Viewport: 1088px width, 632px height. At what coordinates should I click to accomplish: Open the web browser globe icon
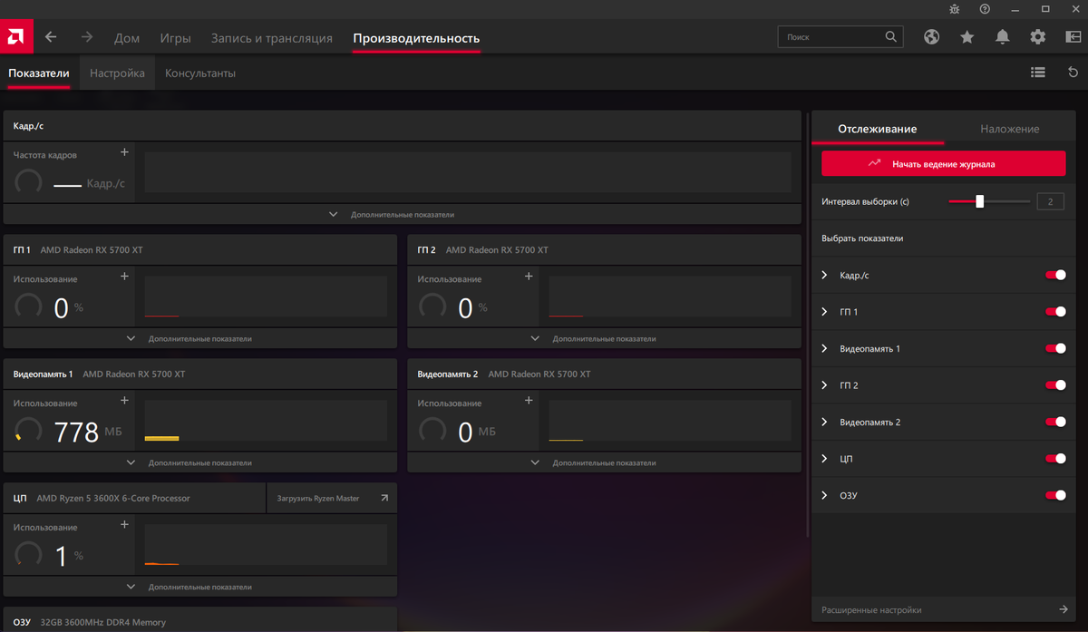931,37
